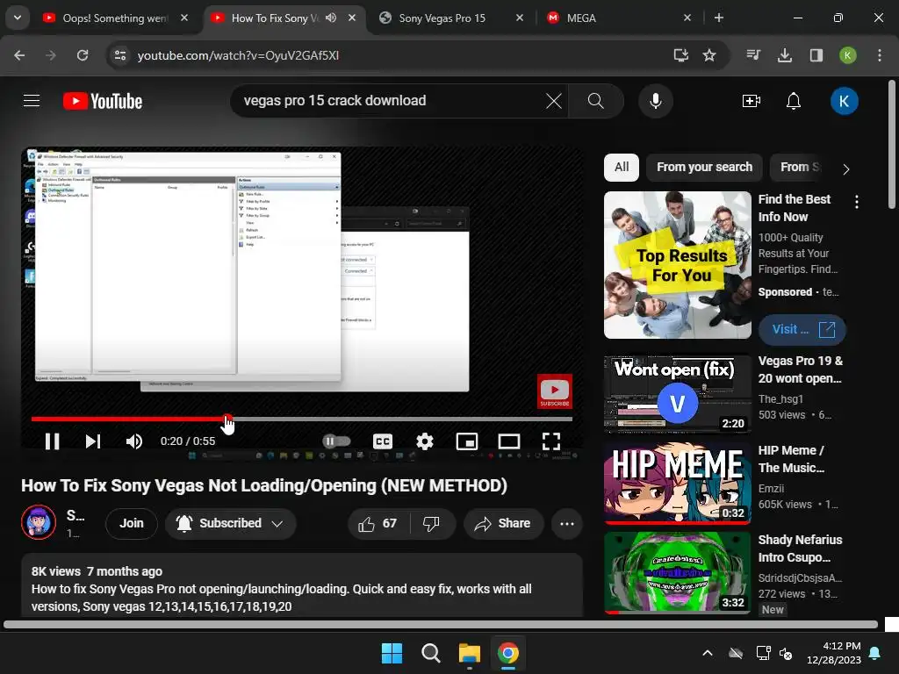Toggle the autoplay switch in the player
The height and width of the screenshot is (674, 899).
(336, 441)
